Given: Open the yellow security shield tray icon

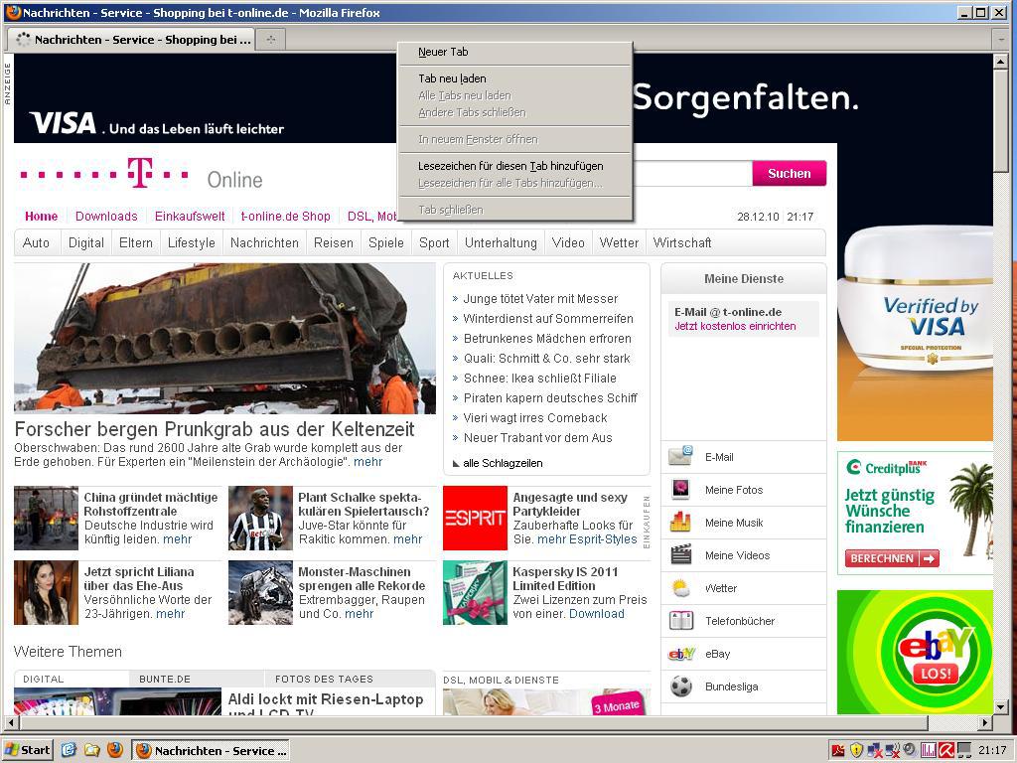Looking at the screenshot, I should tap(856, 751).
